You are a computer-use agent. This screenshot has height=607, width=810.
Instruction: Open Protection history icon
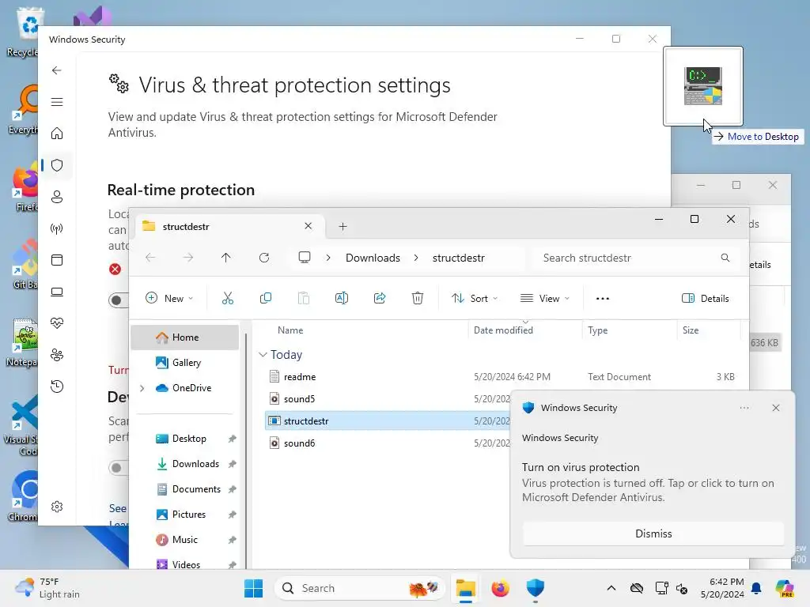[57, 386]
